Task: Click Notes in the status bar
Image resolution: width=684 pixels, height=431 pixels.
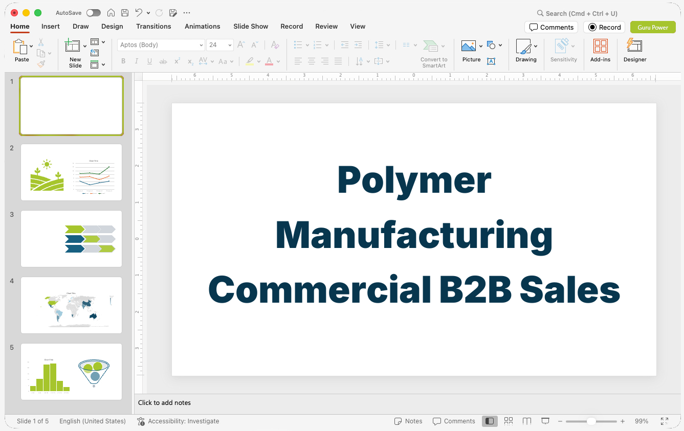Action: pos(408,421)
